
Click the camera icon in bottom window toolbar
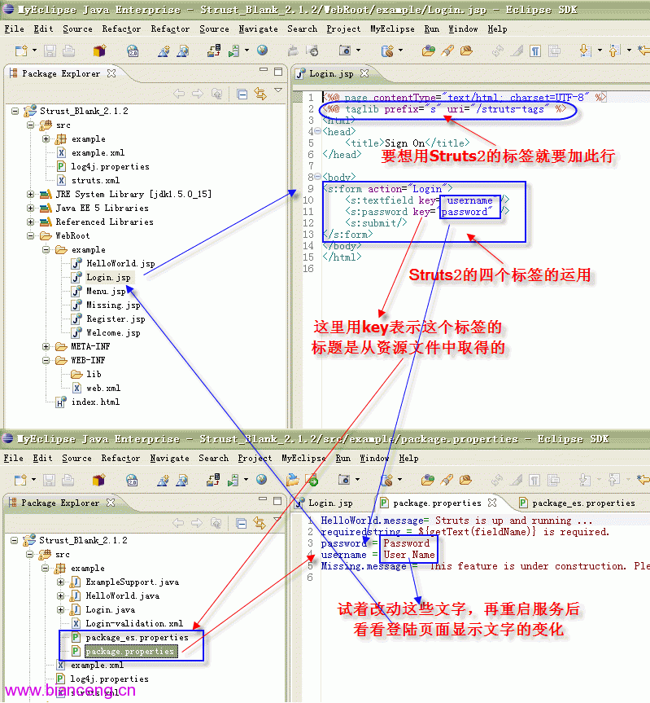344,480
